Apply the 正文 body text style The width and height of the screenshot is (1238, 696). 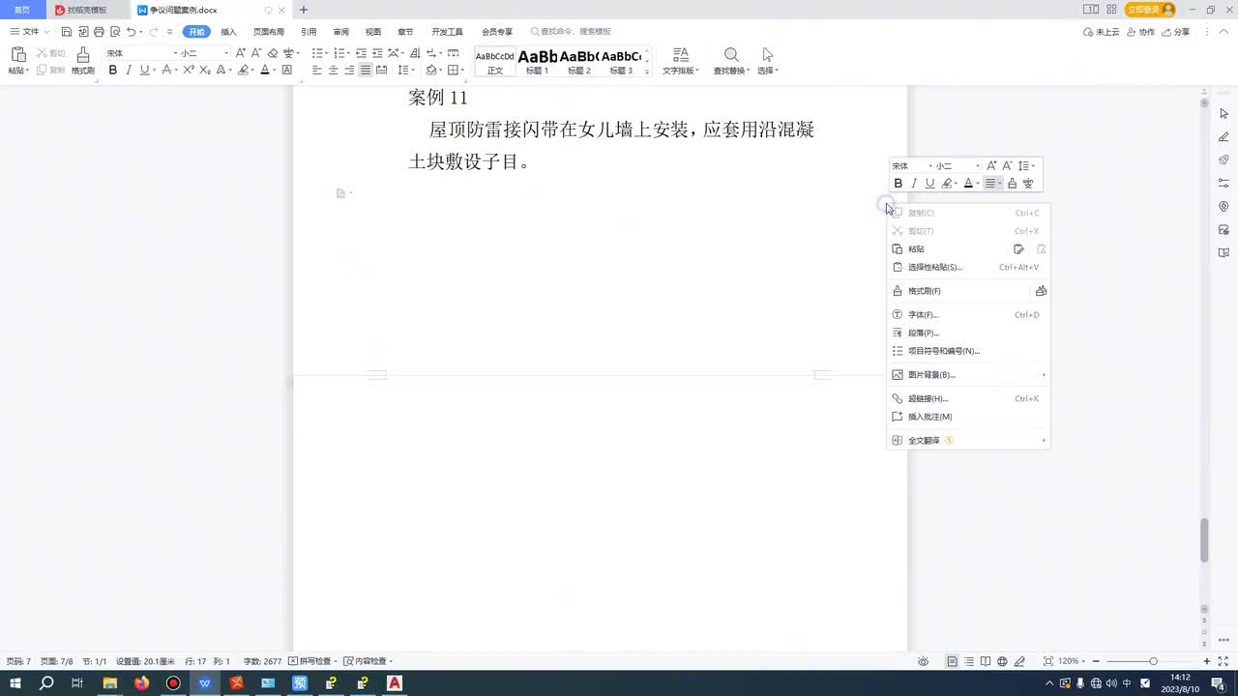pos(495,62)
